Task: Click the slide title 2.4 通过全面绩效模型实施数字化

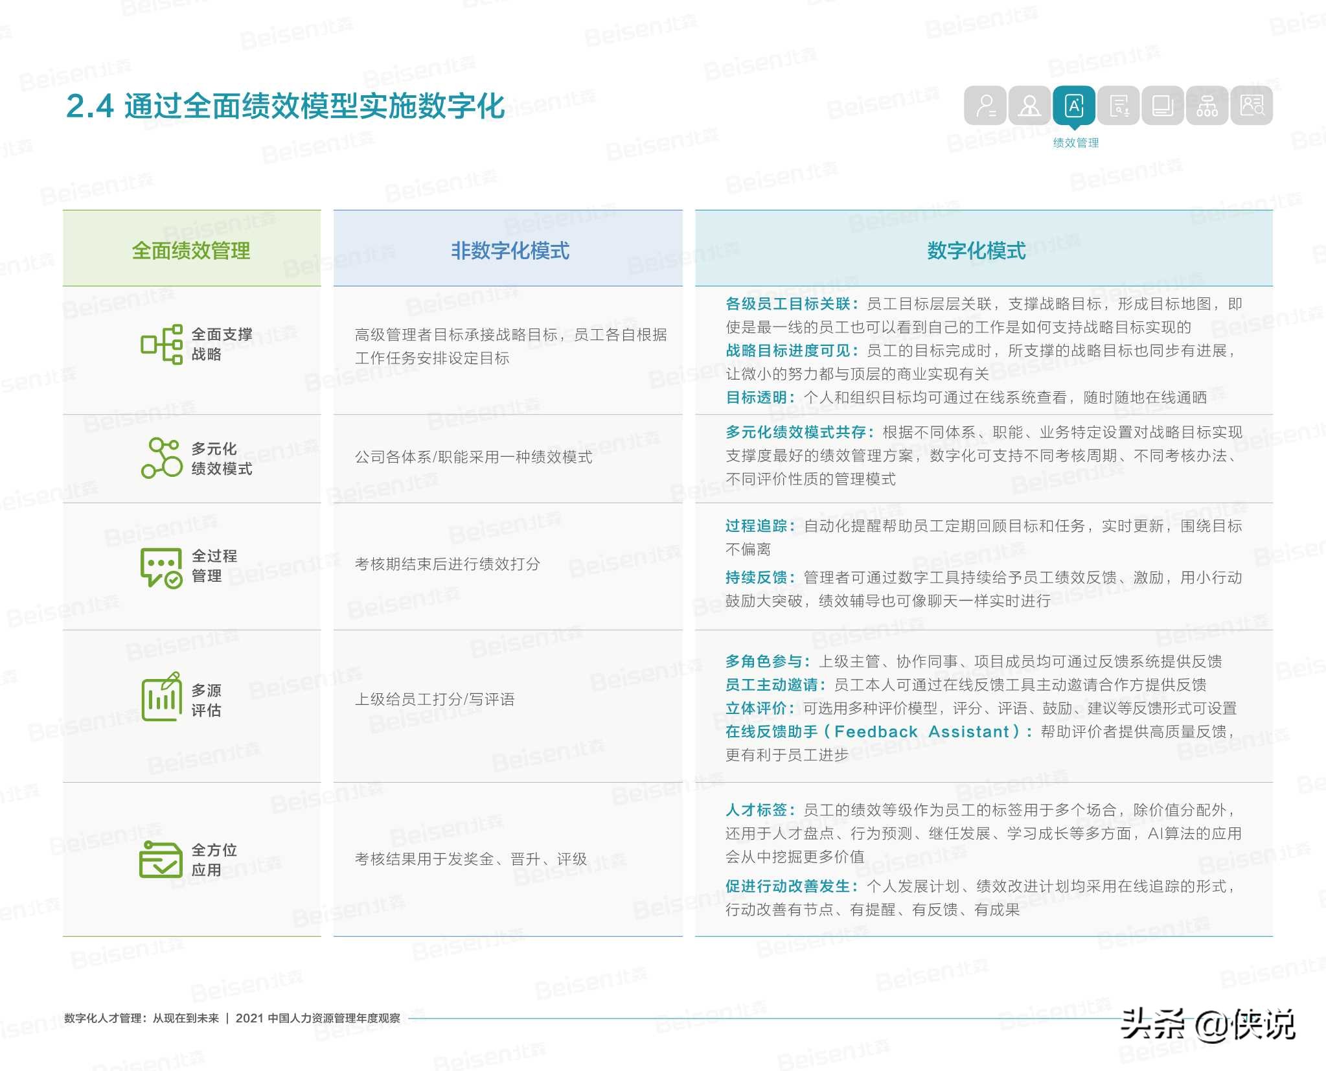Action: (x=285, y=106)
